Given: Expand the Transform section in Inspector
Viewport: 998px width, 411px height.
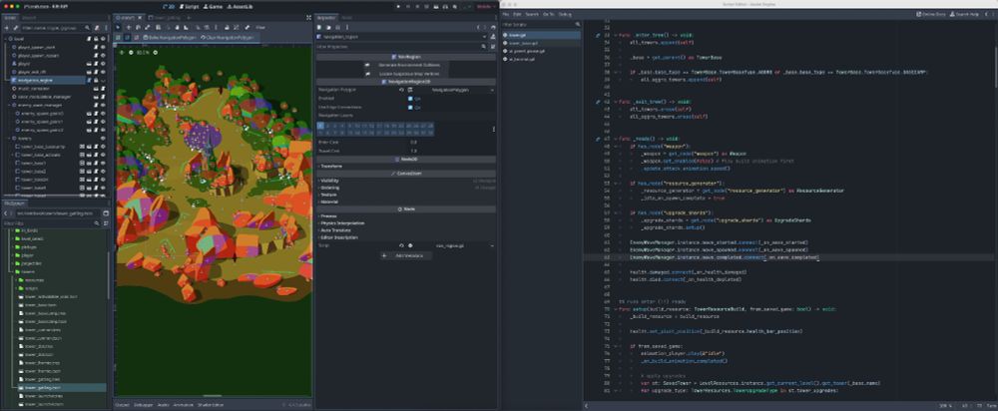Looking at the screenshot, I should click(333, 166).
